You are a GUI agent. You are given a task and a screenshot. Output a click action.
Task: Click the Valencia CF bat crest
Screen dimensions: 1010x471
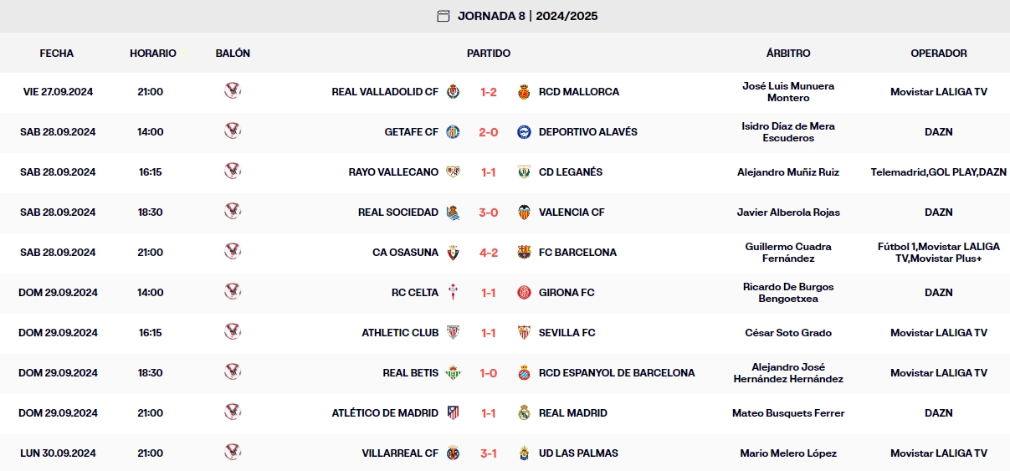pos(525,212)
